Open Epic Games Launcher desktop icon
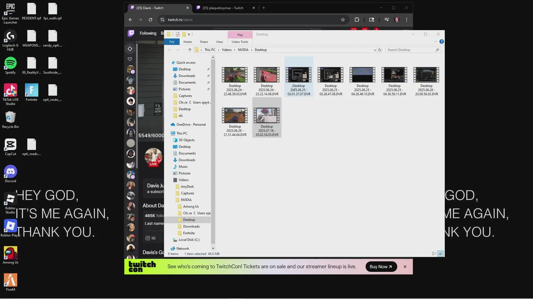Screen dimensions: 533x299 (x=10, y=13)
